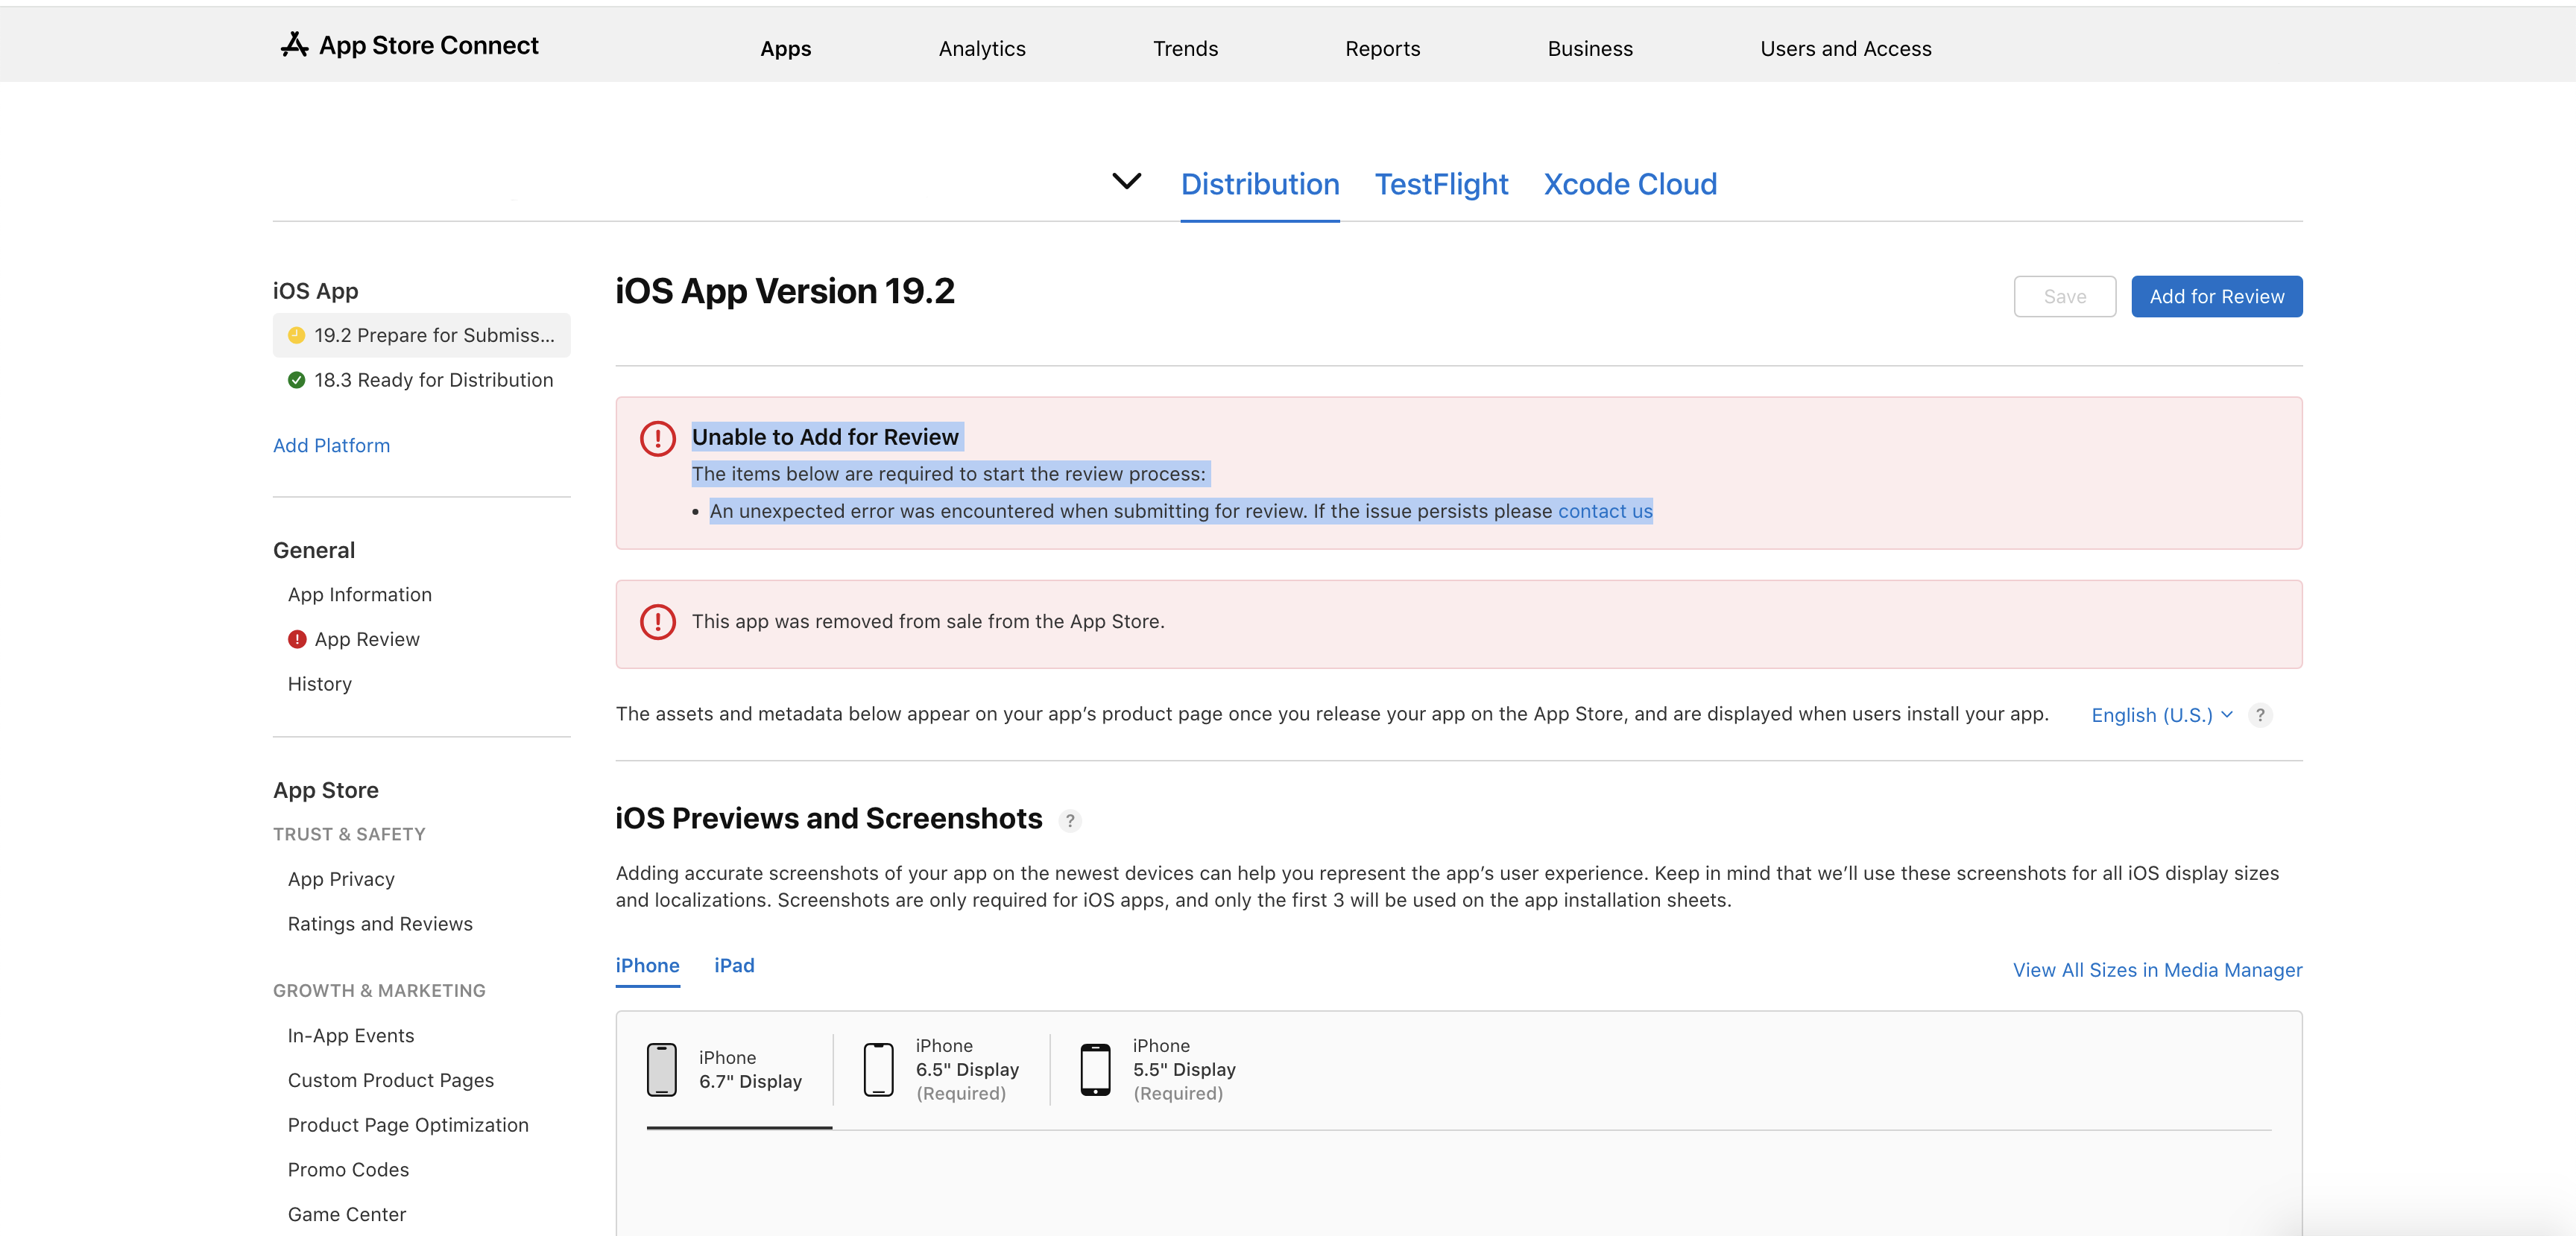Click the removed from sale message text
2576x1236 pixels.
928,621
